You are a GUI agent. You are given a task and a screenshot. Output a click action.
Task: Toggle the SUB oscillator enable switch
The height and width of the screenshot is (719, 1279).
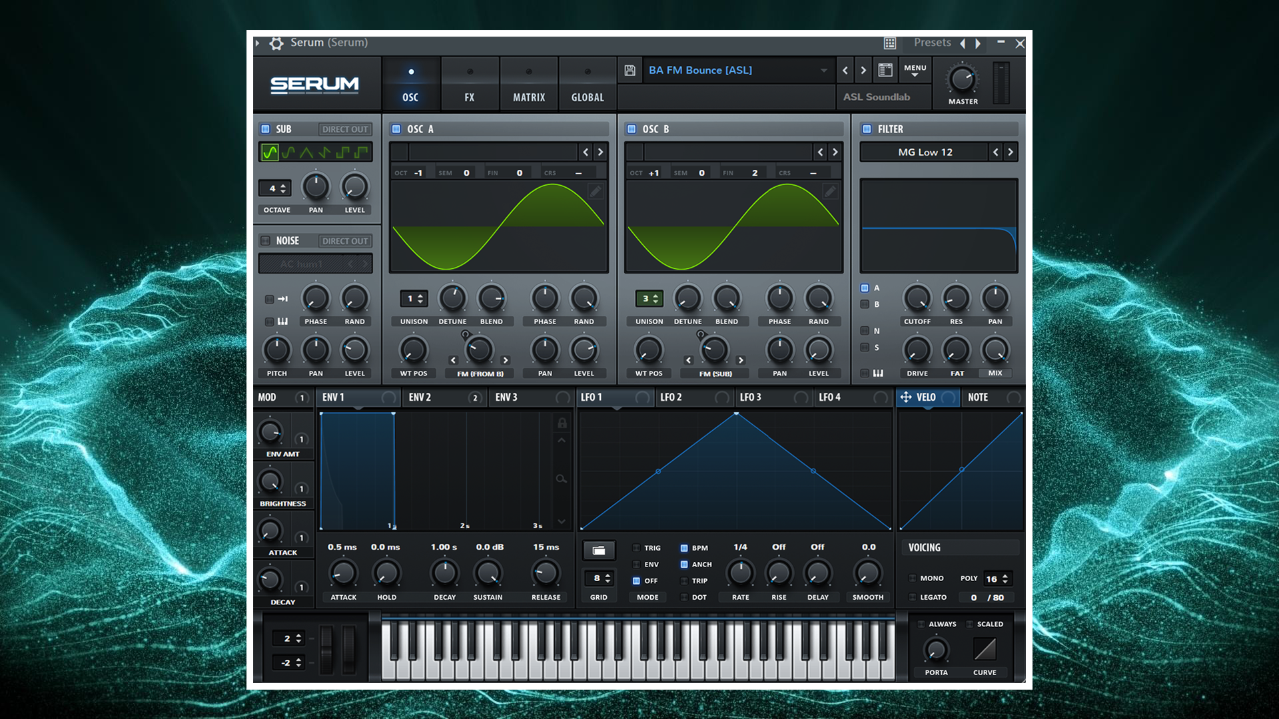click(x=265, y=129)
